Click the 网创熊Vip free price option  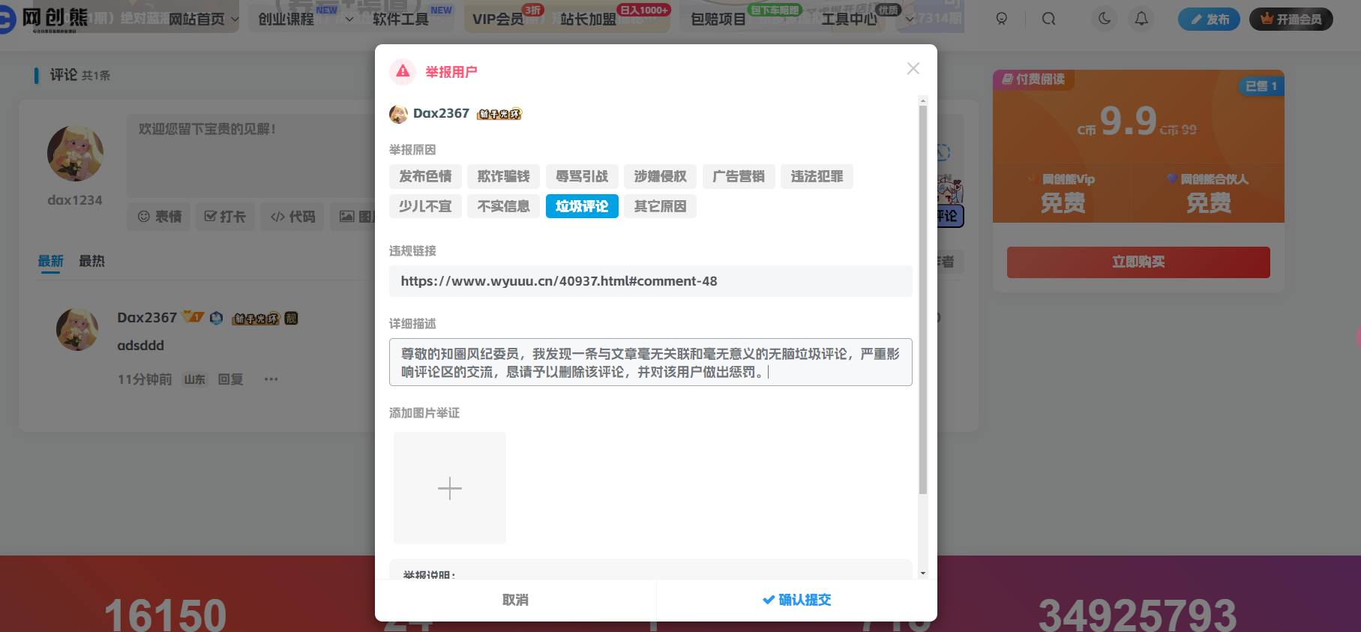coord(1063,193)
